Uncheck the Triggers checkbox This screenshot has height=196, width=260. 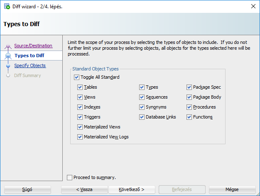(x=80, y=117)
